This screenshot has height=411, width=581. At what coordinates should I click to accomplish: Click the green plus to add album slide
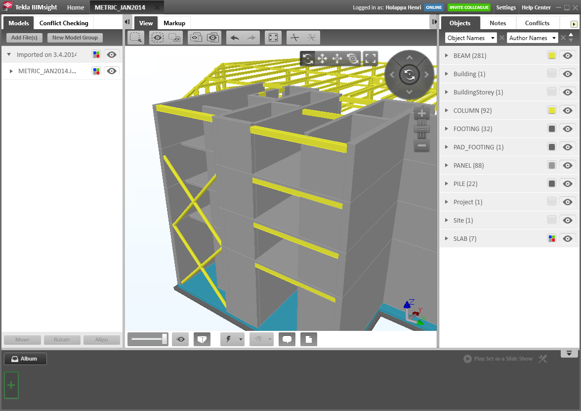tap(11, 385)
